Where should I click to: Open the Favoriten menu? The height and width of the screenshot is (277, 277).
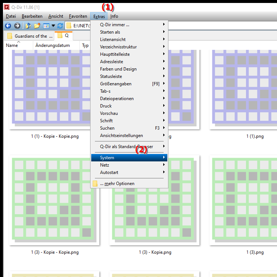click(x=78, y=16)
